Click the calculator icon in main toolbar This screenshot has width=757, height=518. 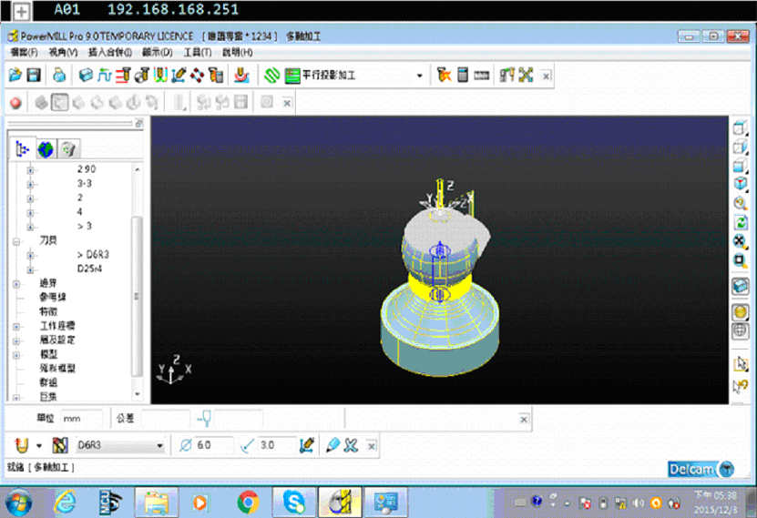coord(463,76)
